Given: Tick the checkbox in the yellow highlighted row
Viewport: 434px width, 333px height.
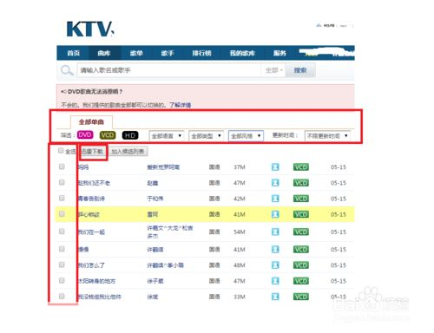Looking at the screenshot, I should point(62,213).
